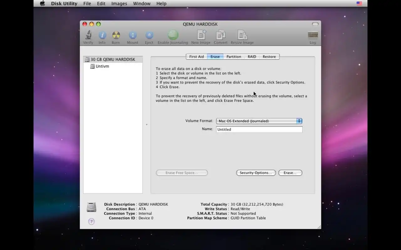The image size is (401, 250).
Task: Click the Name field containing Untitled
Action: point(259,129)
